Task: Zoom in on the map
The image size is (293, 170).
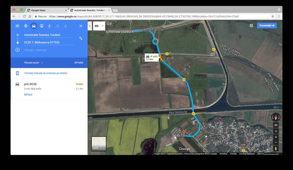Action: point(276,136)
